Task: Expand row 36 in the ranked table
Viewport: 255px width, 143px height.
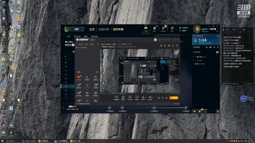Action: [x=73, y=90]
